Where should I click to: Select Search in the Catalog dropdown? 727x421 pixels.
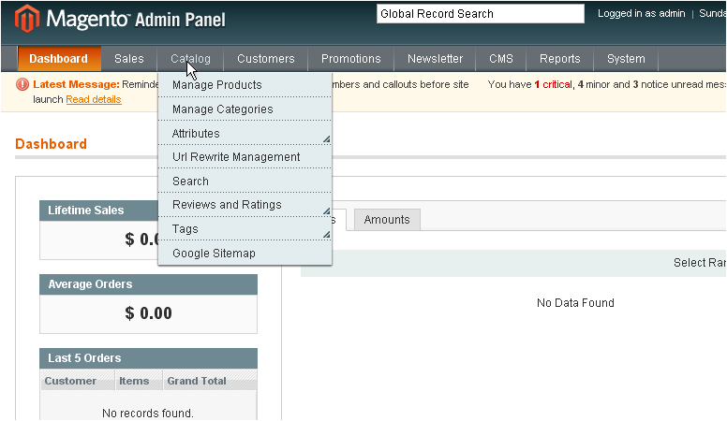(245, 181)
